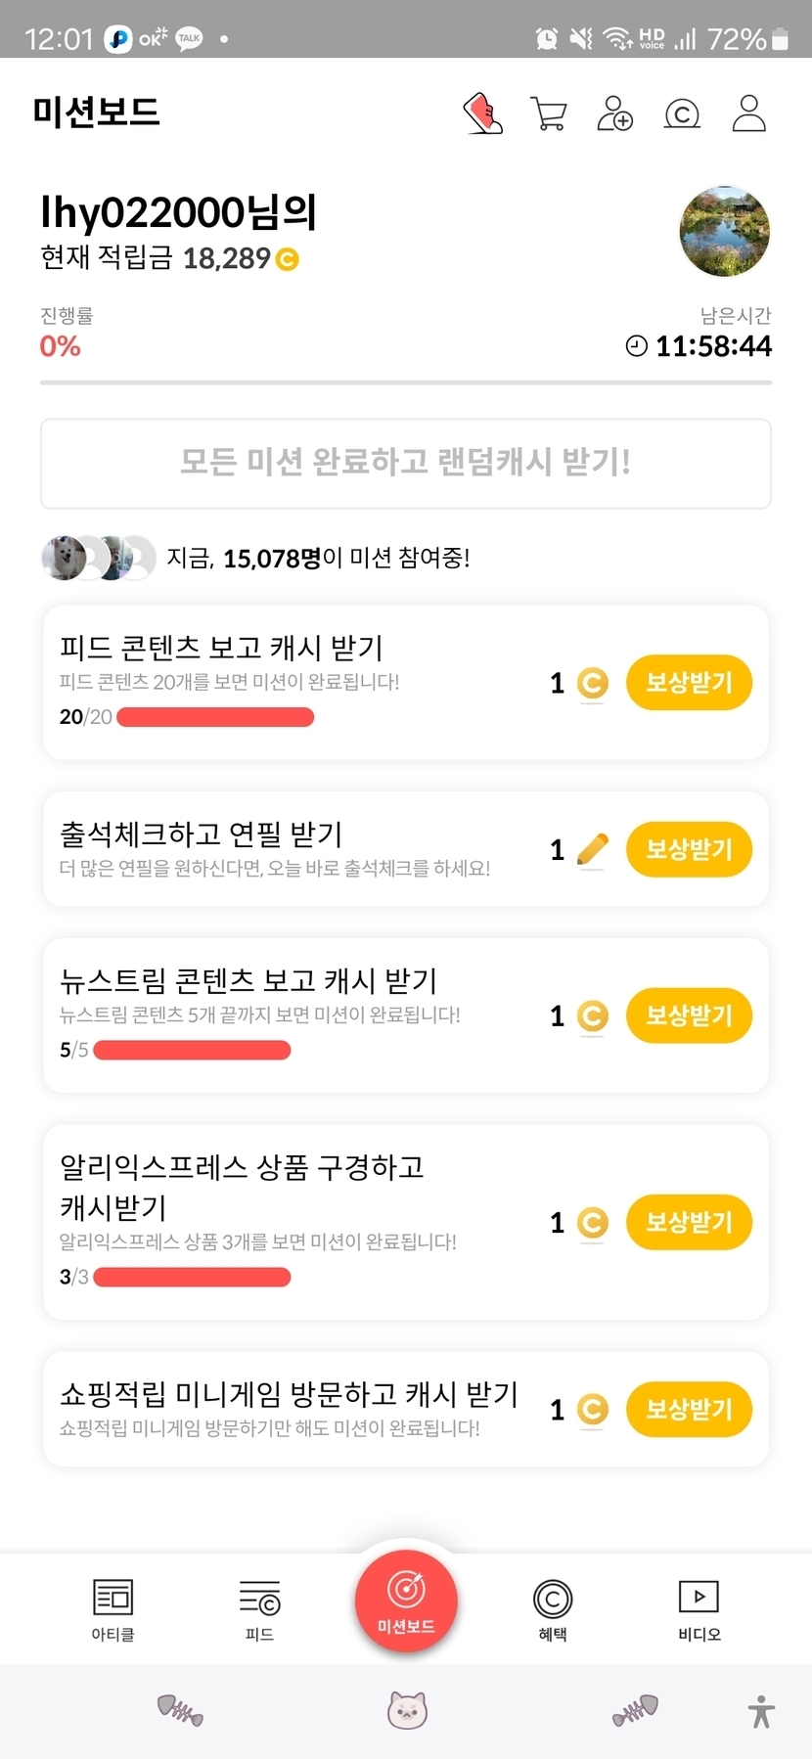Switch to the 피드 tab
Screen dimensions: 812x1759
[259, 1609]
